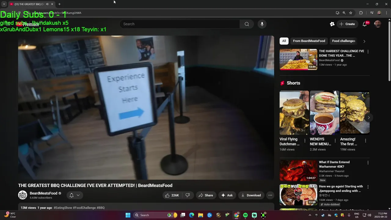Open the volume icon in system tray
Screen dimensions: 391x220
[x=369, y=215]
